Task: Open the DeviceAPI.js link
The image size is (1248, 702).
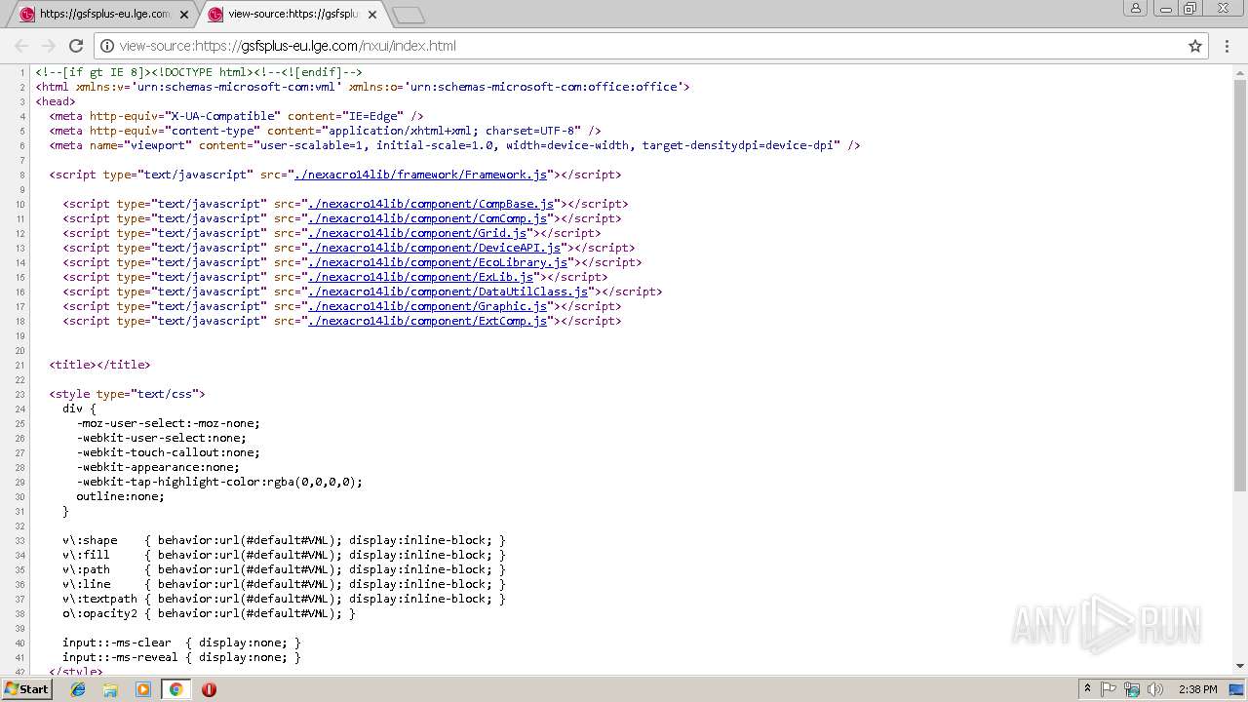Action: pyautogui.click(x=435, y=248)
